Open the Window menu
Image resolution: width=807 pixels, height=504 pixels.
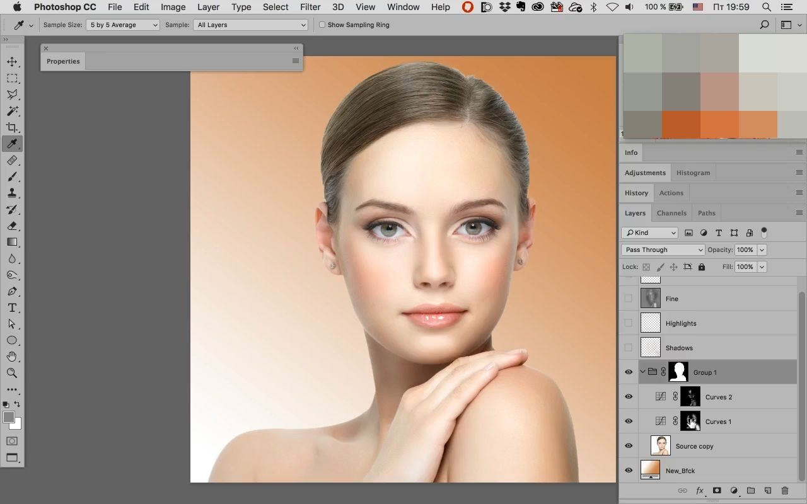(x=403, y=7)
